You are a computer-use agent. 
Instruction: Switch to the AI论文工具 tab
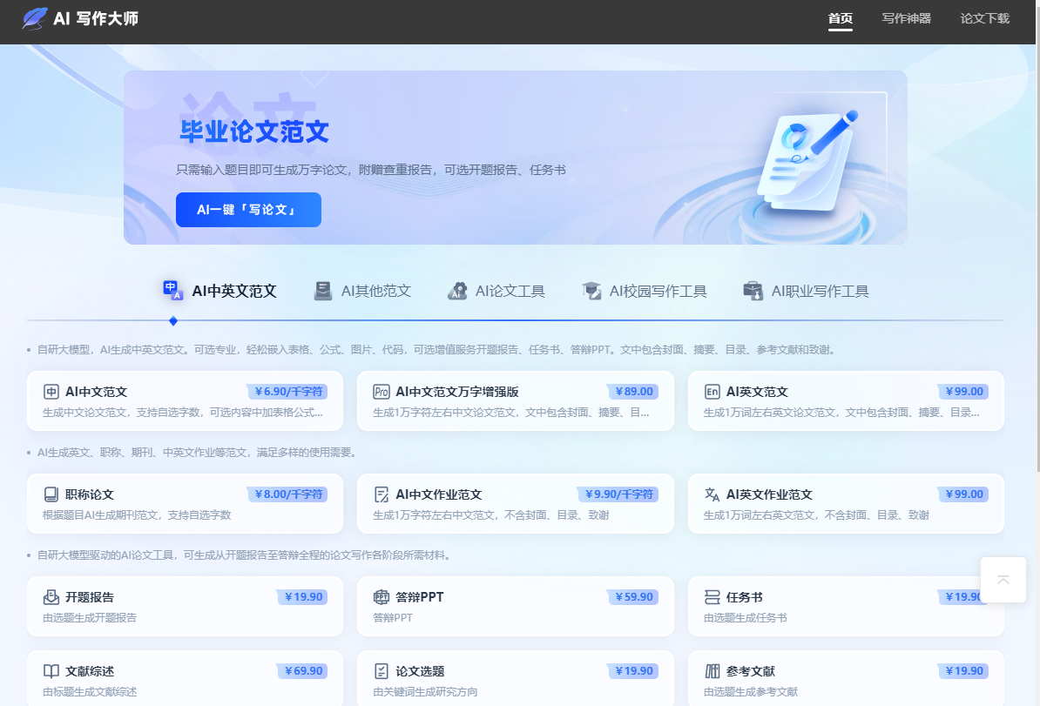click(x=496, y=291)
